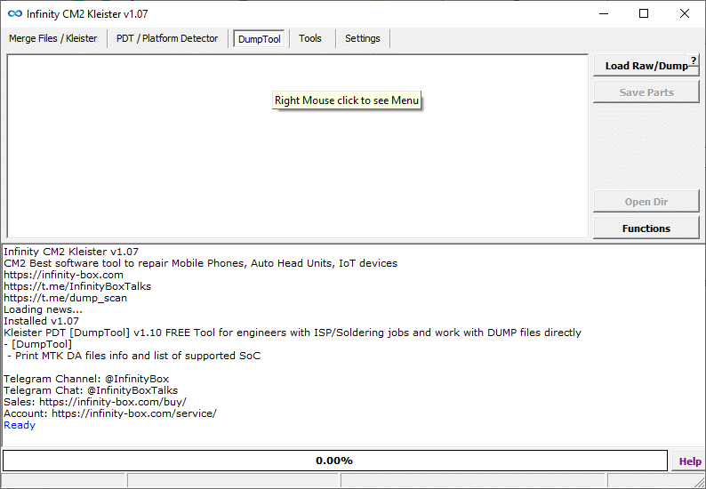The image size is (706, 489).
Task: Click the 'Loading news...' log line
Action: [44, 309]
